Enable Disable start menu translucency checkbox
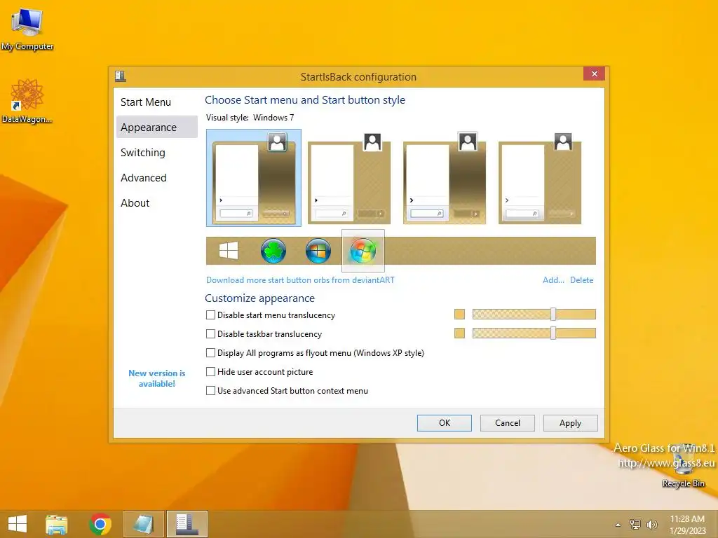Viewport: 718px width, 538px height. tap(210, 315)
